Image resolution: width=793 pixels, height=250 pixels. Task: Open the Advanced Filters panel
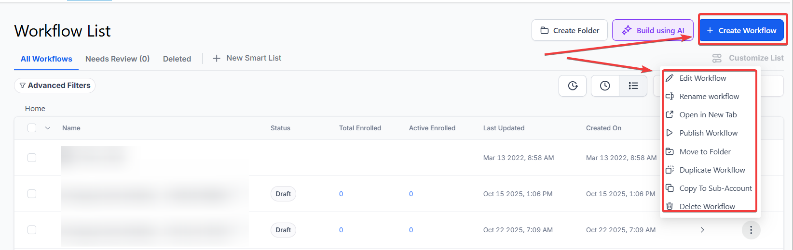tap(55, 86)
